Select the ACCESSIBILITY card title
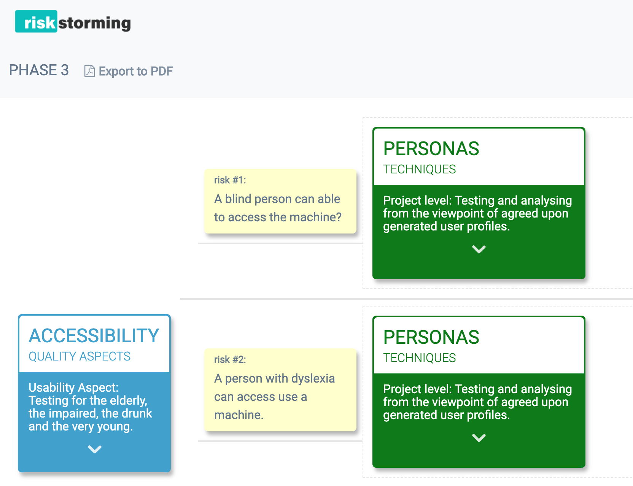The height and width of the screenshot is (486, 633). click(94, 335)
